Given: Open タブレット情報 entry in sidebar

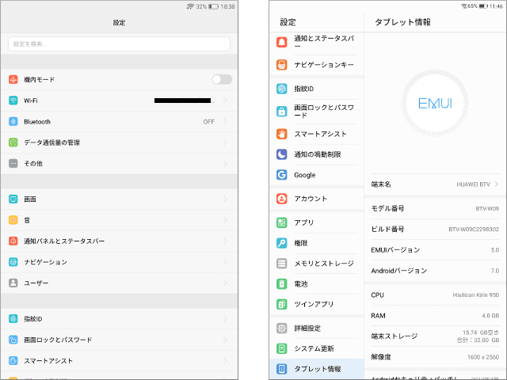Looking at the screenshot, I should (317, 369).
